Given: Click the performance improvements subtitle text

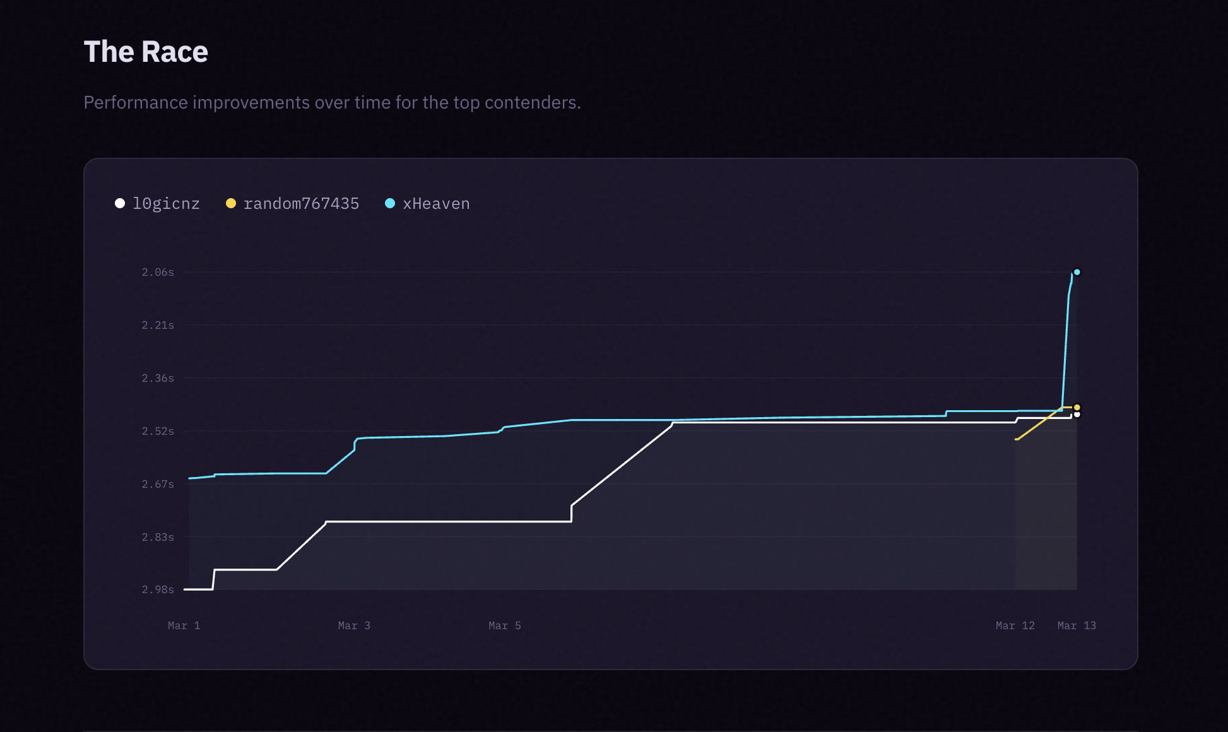Looking at the screenshot, I should [x=332, y=102].
